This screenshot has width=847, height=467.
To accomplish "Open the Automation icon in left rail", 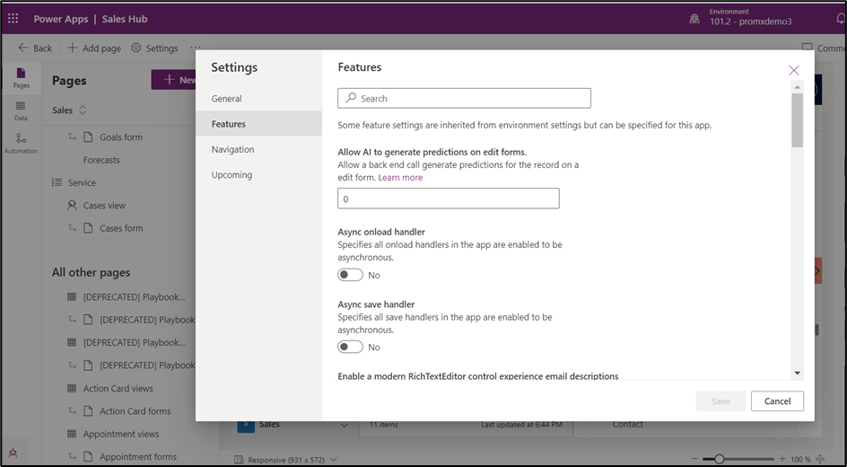I will [x=21, y=143].
